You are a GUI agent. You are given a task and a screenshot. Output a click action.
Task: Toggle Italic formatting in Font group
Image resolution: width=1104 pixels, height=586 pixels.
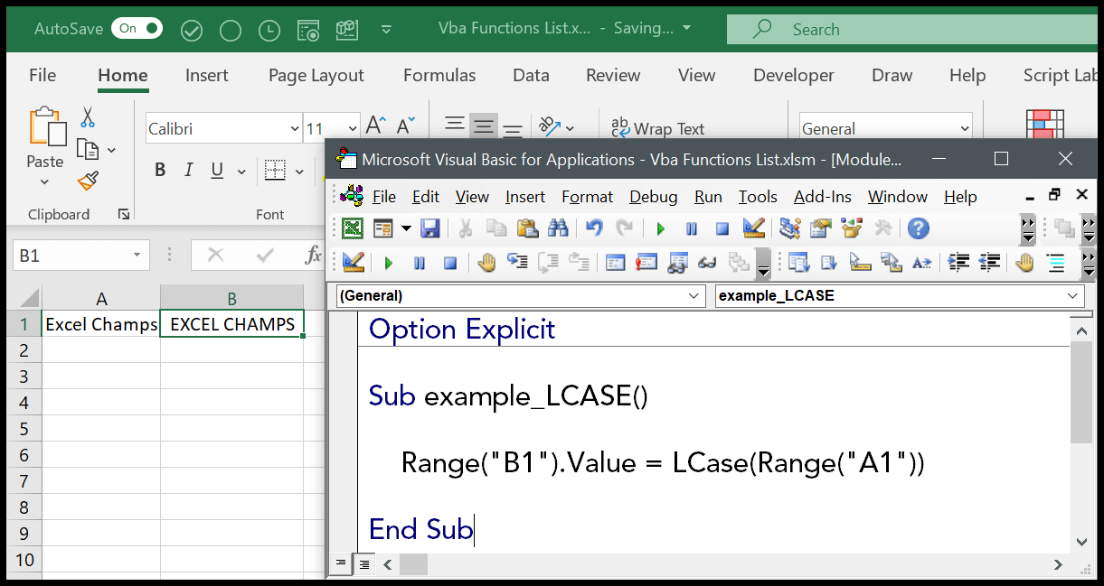pyautogui.click(x=189, y=170)
